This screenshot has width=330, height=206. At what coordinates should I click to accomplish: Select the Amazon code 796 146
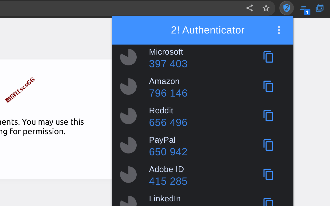[x=168, y=93]
